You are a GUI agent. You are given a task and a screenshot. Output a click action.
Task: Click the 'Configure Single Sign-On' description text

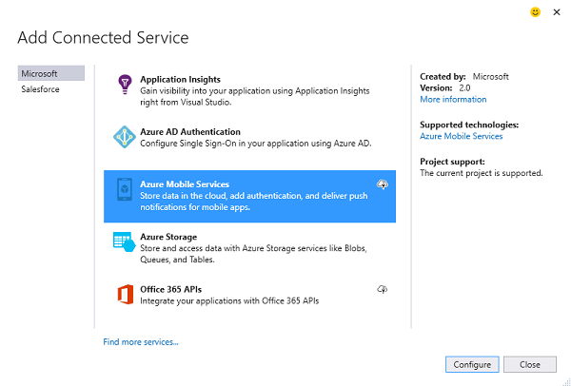click(x=256, y=144)
